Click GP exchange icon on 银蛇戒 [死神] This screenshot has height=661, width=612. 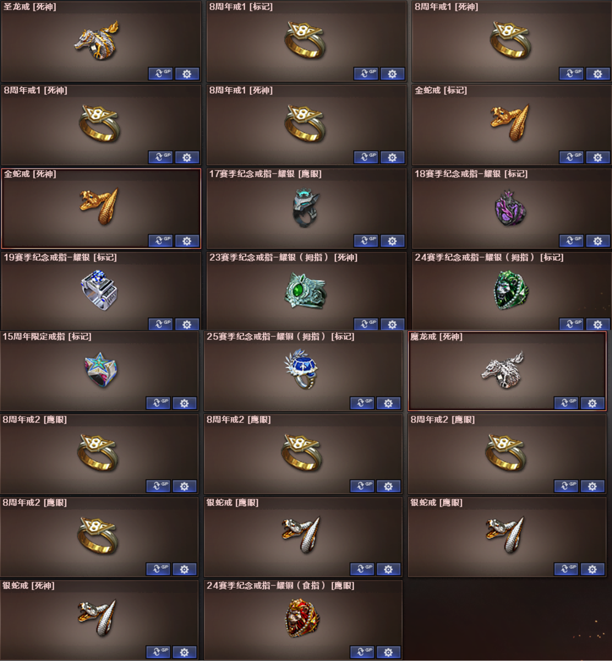click(x=158, y=652)
